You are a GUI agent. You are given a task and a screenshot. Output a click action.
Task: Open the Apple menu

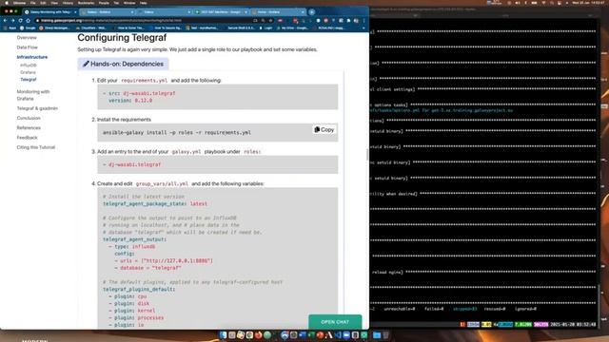pyautogui.click(x=7, y=3)
